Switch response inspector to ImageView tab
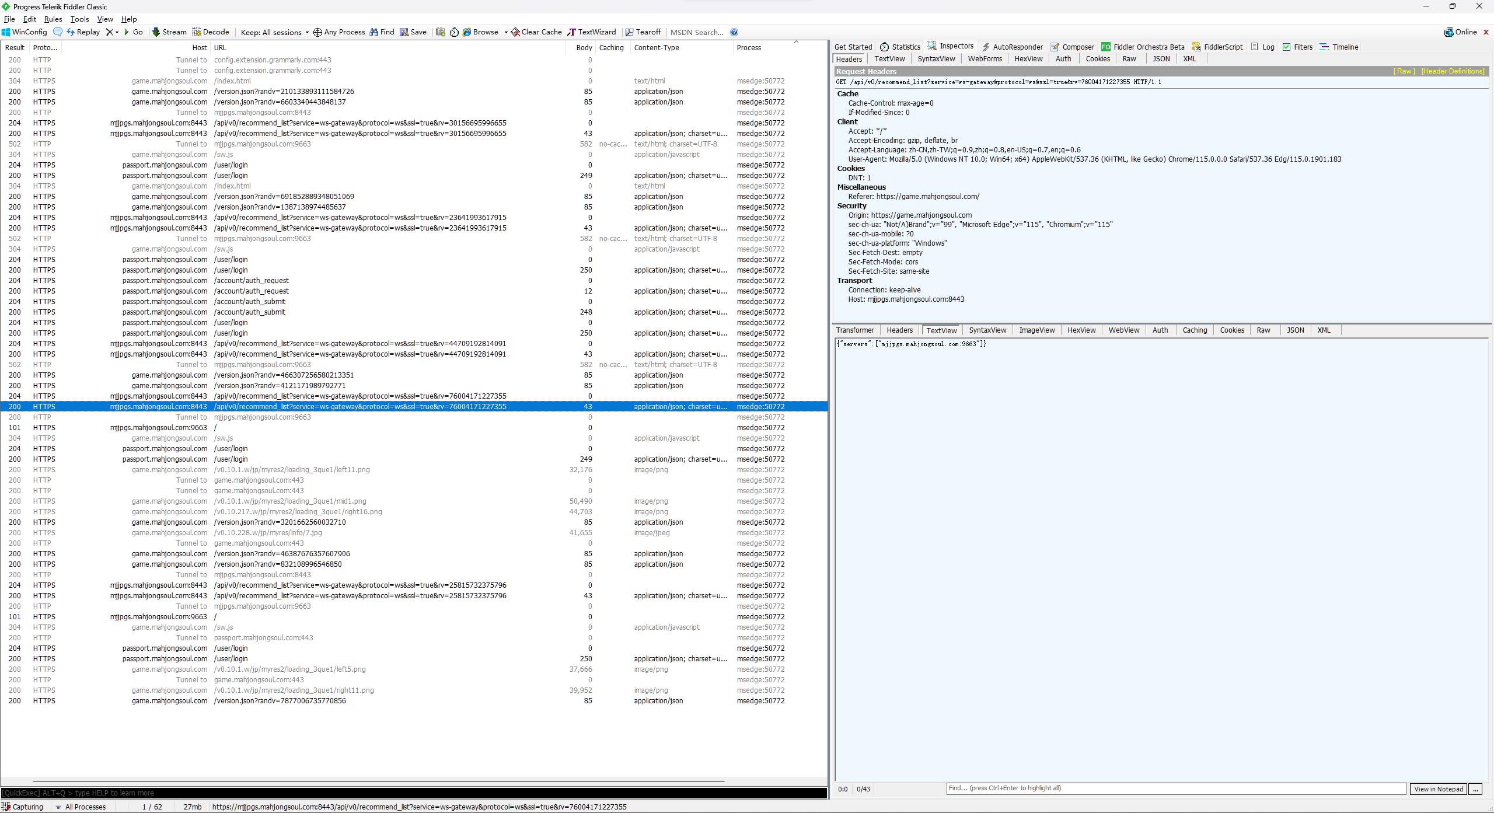Image resolution: width=1494 pixels, height=813 pixels. click(x=1036, y=330)
